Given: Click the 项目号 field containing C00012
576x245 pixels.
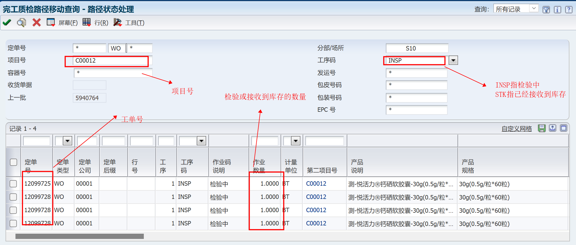Looking at the screenshot, I should [x=112, y=60].
